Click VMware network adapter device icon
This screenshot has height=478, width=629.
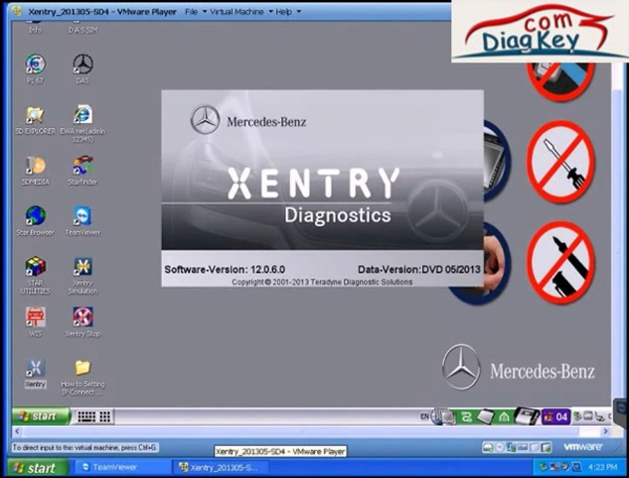(x=511, y=447)
